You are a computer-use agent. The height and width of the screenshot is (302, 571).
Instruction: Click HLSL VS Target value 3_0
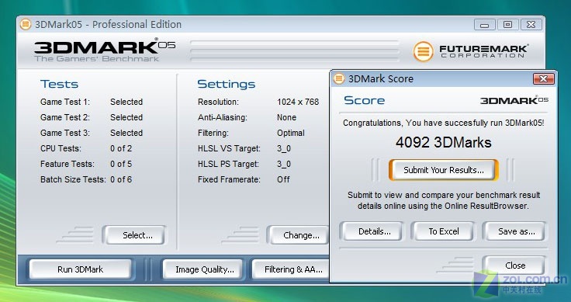point(284,148)
